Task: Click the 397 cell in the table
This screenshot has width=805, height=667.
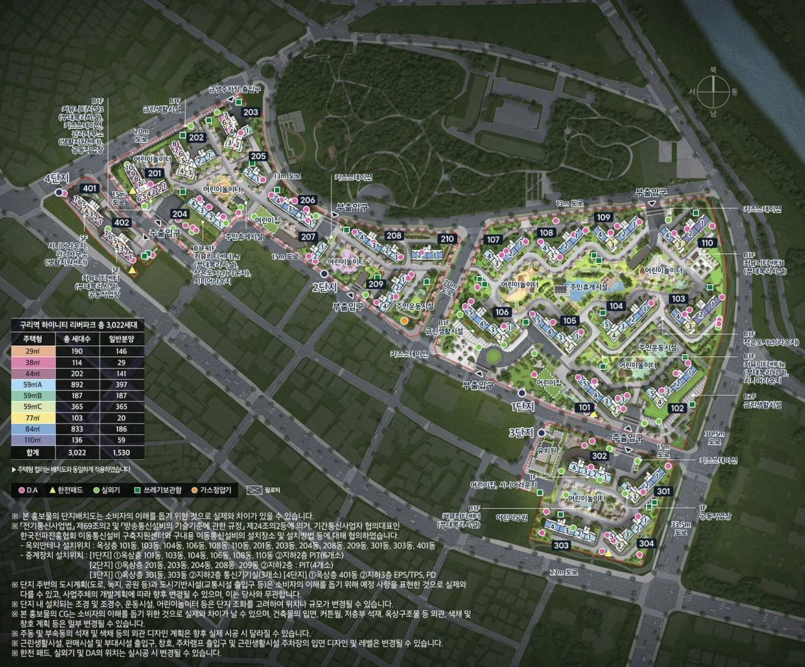Action: (x=122, y=384)
